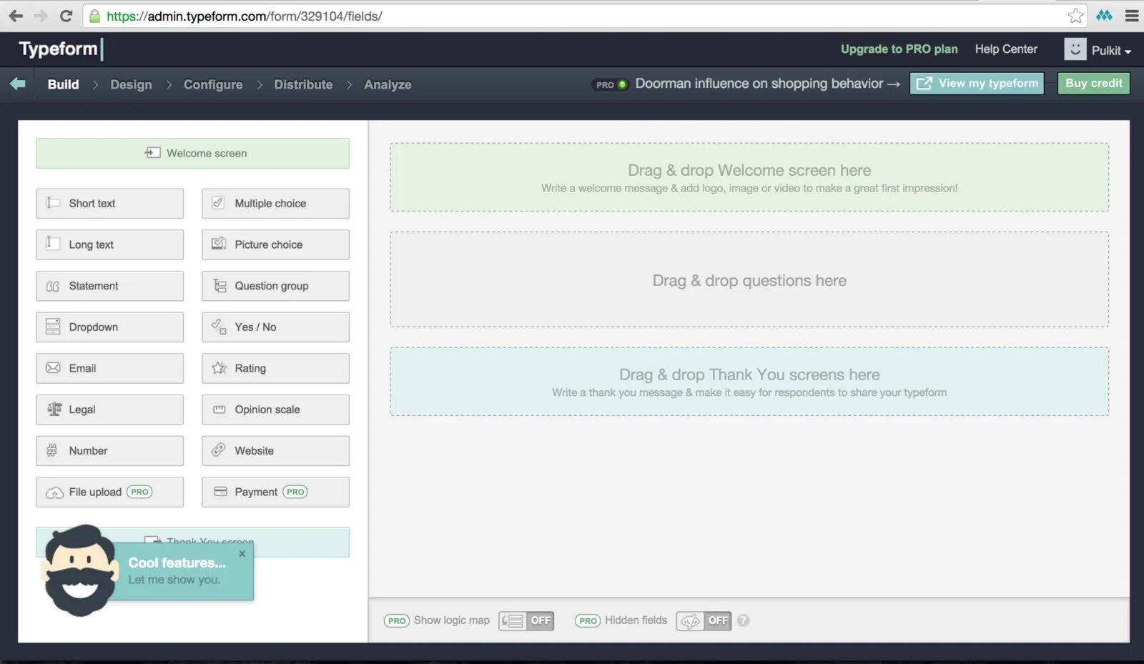Switch to the Build step
This screenshot has height=664, width=1144.
tap(63, 84)
